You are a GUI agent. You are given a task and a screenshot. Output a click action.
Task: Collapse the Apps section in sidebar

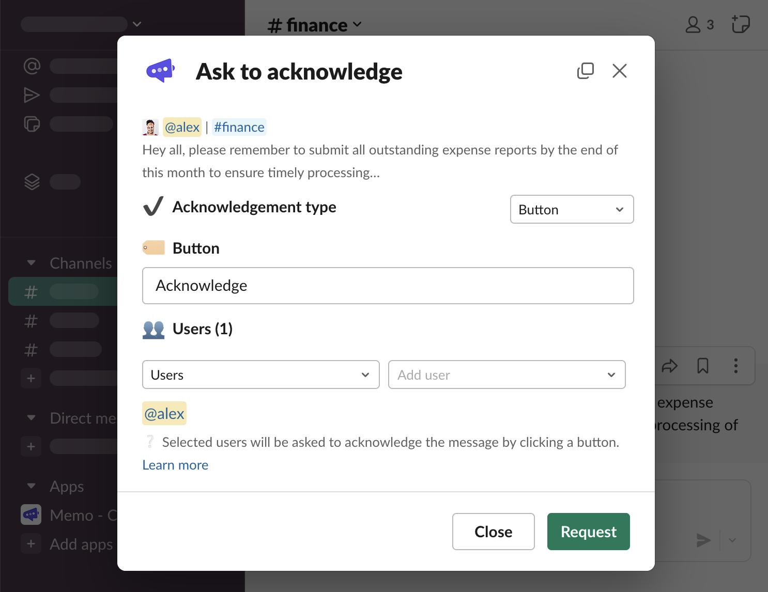(x=32, y=486)
